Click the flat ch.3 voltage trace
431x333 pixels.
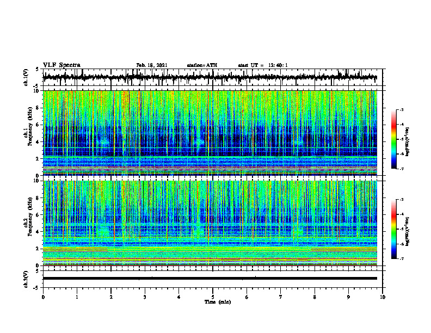point(210,279)
